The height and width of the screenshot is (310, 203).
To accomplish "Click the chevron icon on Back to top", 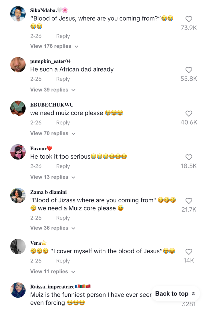I will pyautogui.click(x=193, y=293).
